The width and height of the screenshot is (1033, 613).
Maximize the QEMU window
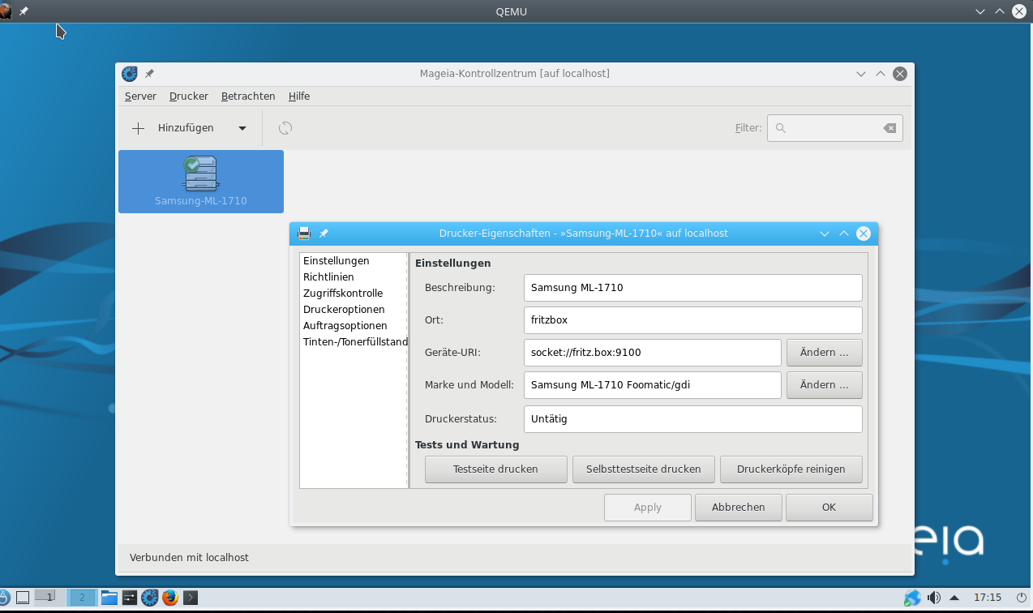pos(1000,11)
